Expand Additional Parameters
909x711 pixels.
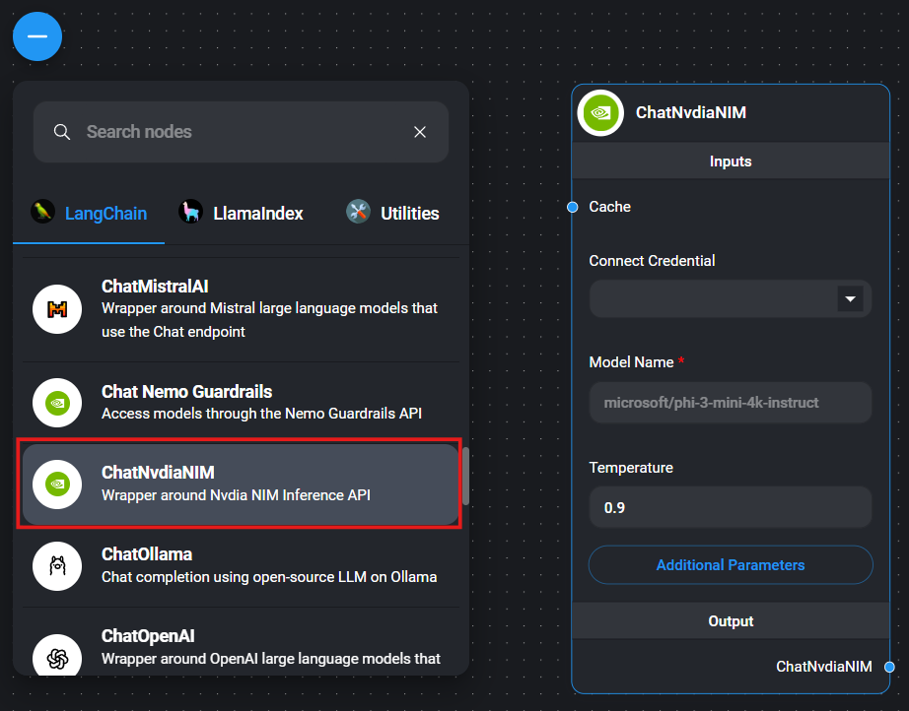click(x=731, y=565)
